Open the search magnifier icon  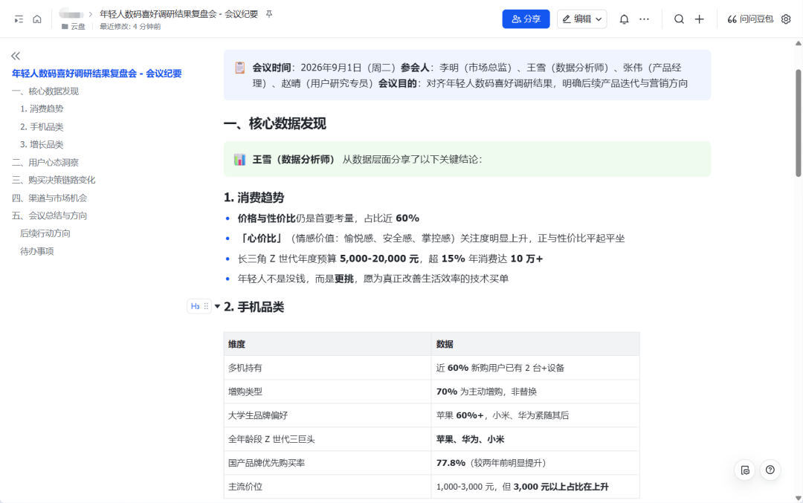click(x=679, y=19)
